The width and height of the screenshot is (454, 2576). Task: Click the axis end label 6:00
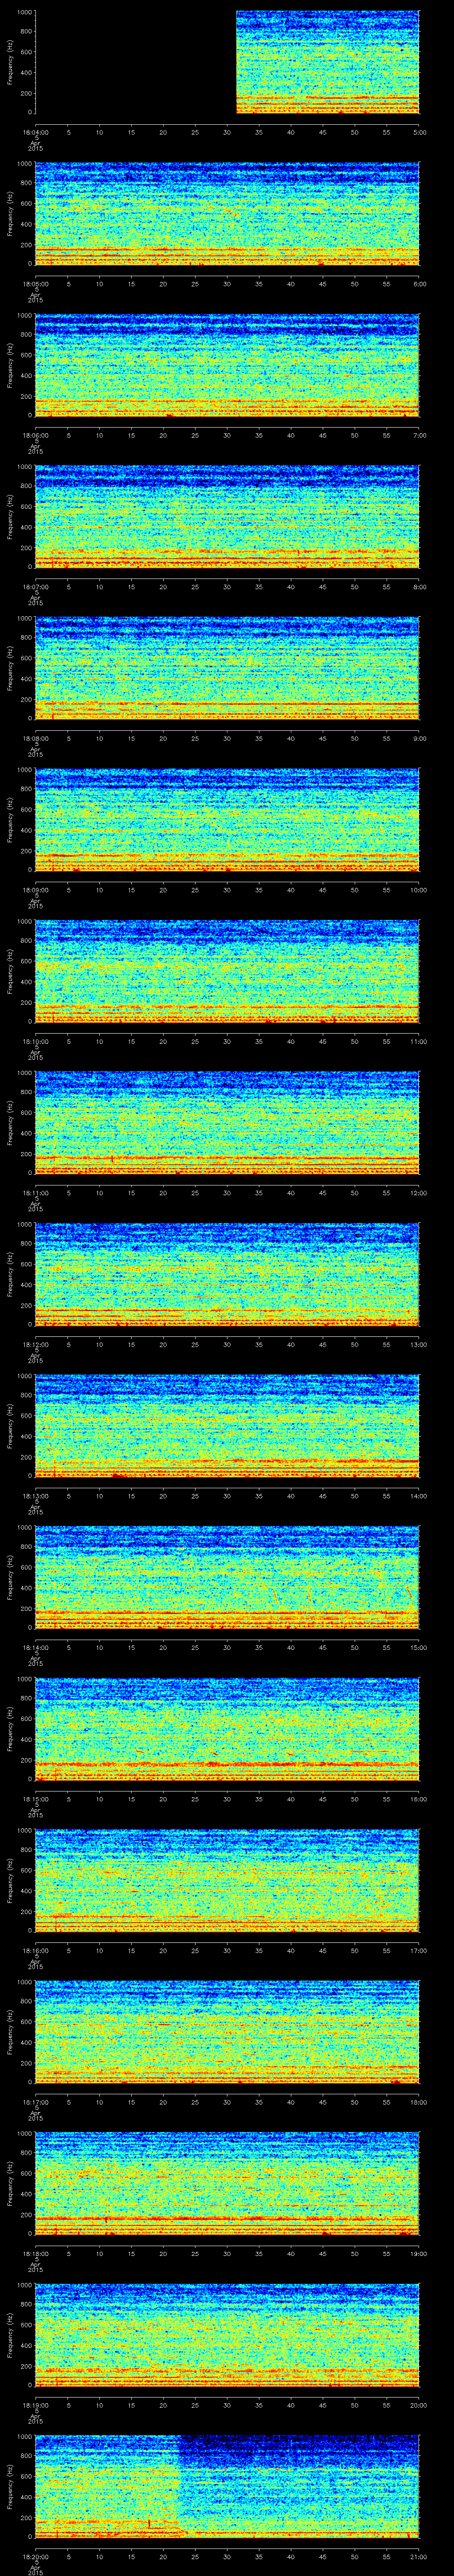419,284
